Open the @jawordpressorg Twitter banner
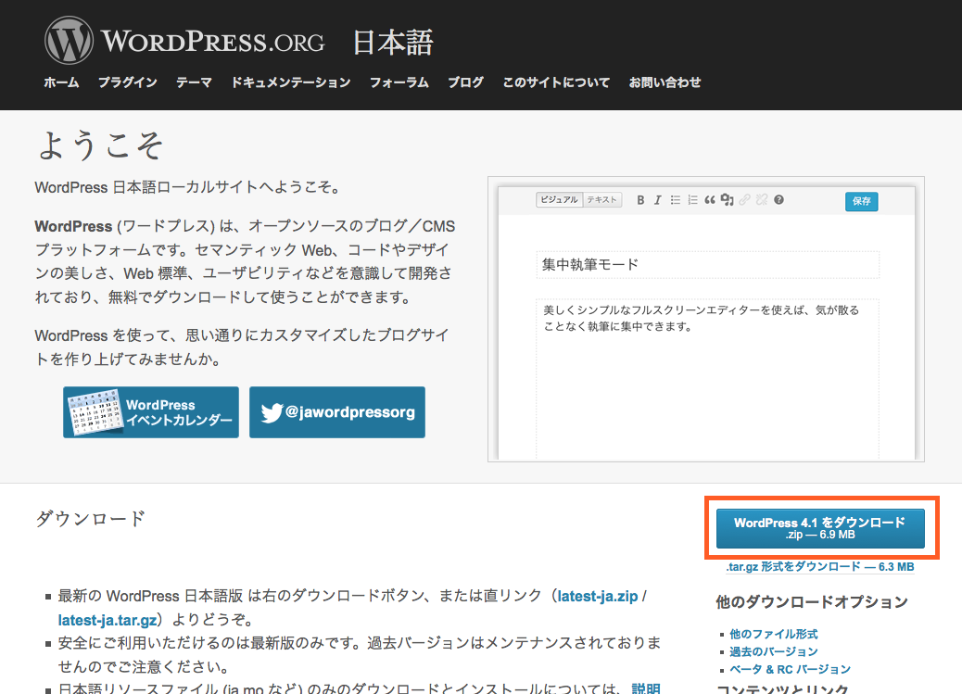Image resolution: width=962 pixels, height=694 pixels. click(x=337, y=412)
